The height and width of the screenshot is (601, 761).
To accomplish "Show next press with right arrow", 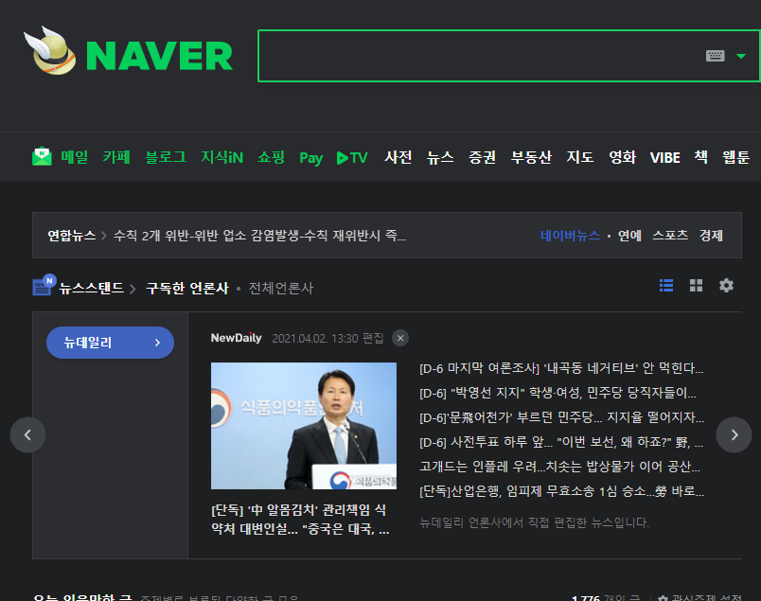I will pyautogui.click(x=734, y=435).
